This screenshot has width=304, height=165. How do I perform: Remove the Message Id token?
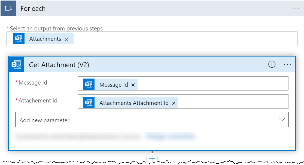(133, 85)
